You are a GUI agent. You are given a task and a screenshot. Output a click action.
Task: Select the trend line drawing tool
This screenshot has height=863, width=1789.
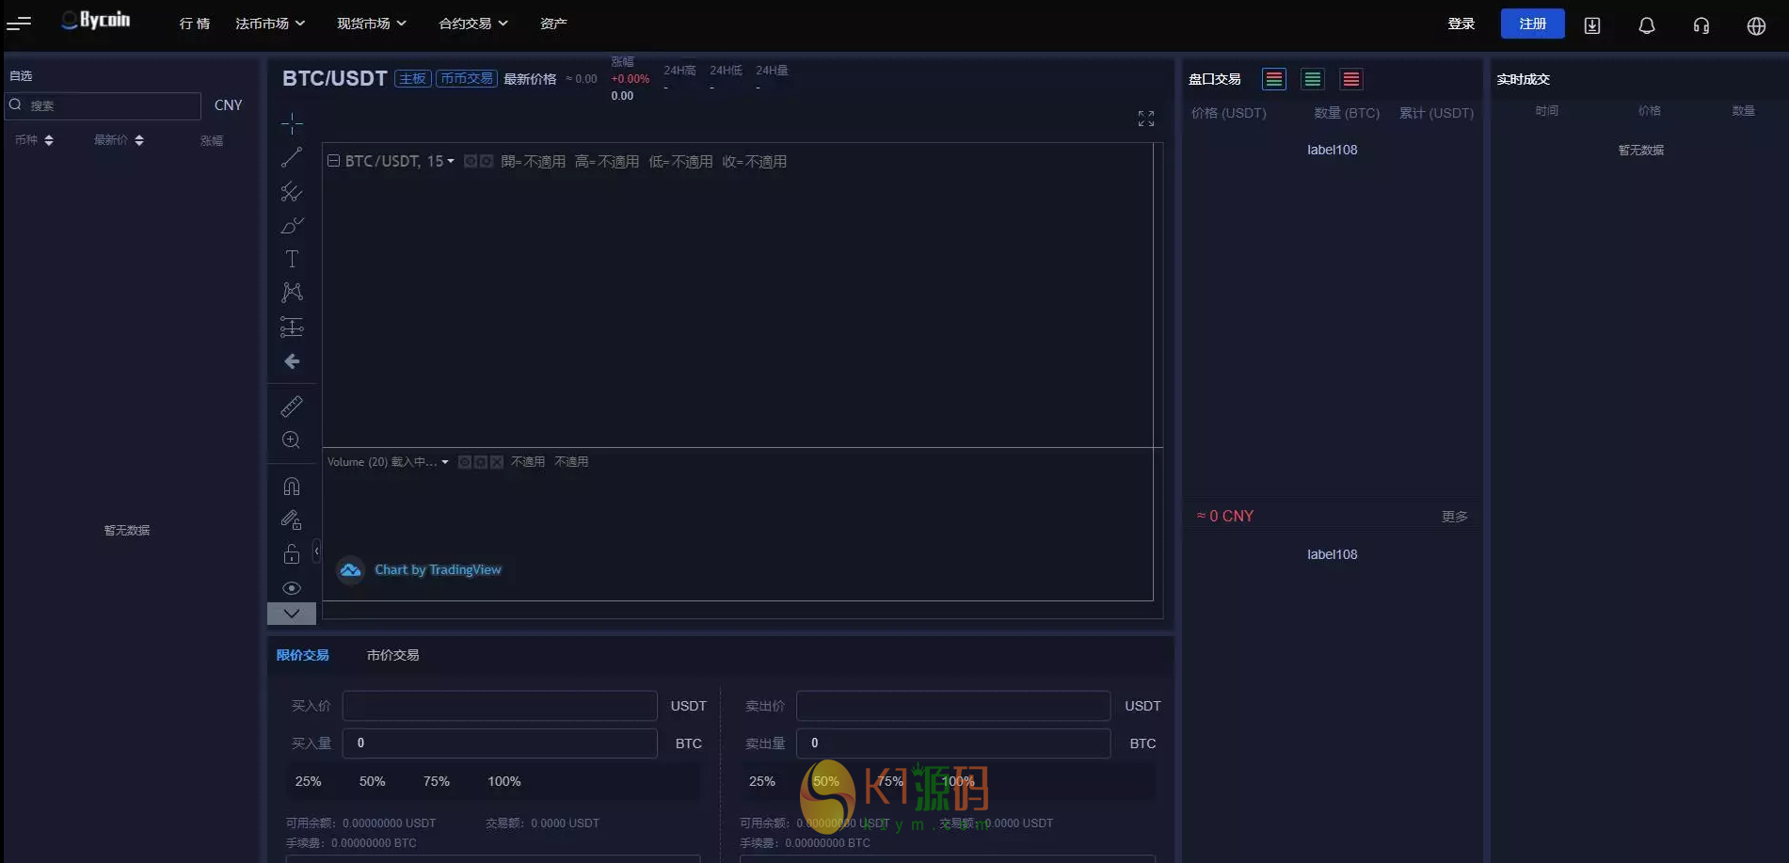point(292,157)
